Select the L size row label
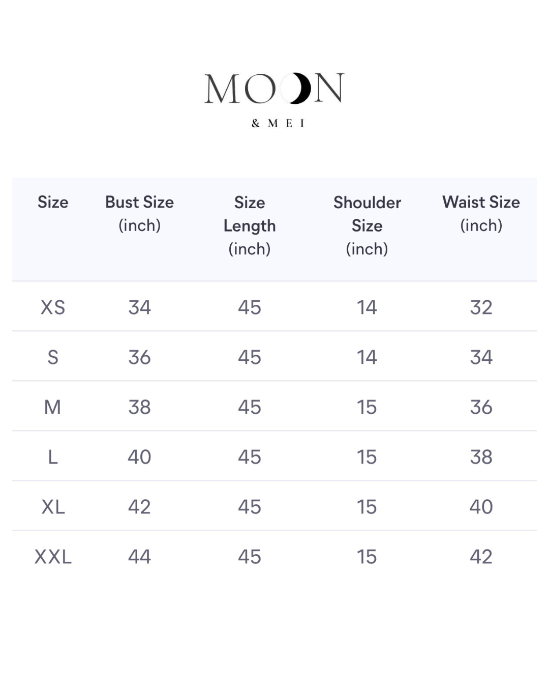Image resolution: width=549 pixels, height=687 pixels. click(x=53, y=457)
